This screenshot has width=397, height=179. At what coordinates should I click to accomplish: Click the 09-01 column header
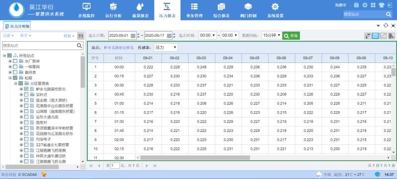pyautogui.click(x=148, y=58)
